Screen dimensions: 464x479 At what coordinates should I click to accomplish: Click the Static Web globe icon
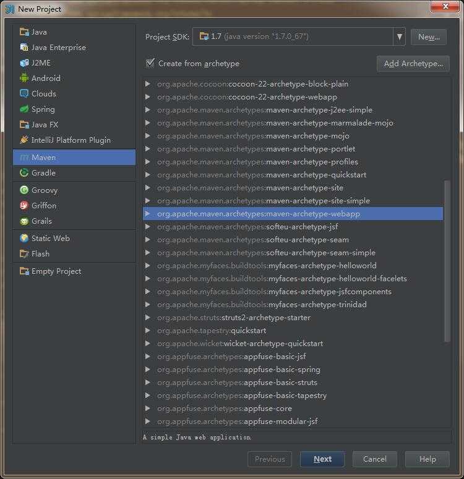pos(24,238)
